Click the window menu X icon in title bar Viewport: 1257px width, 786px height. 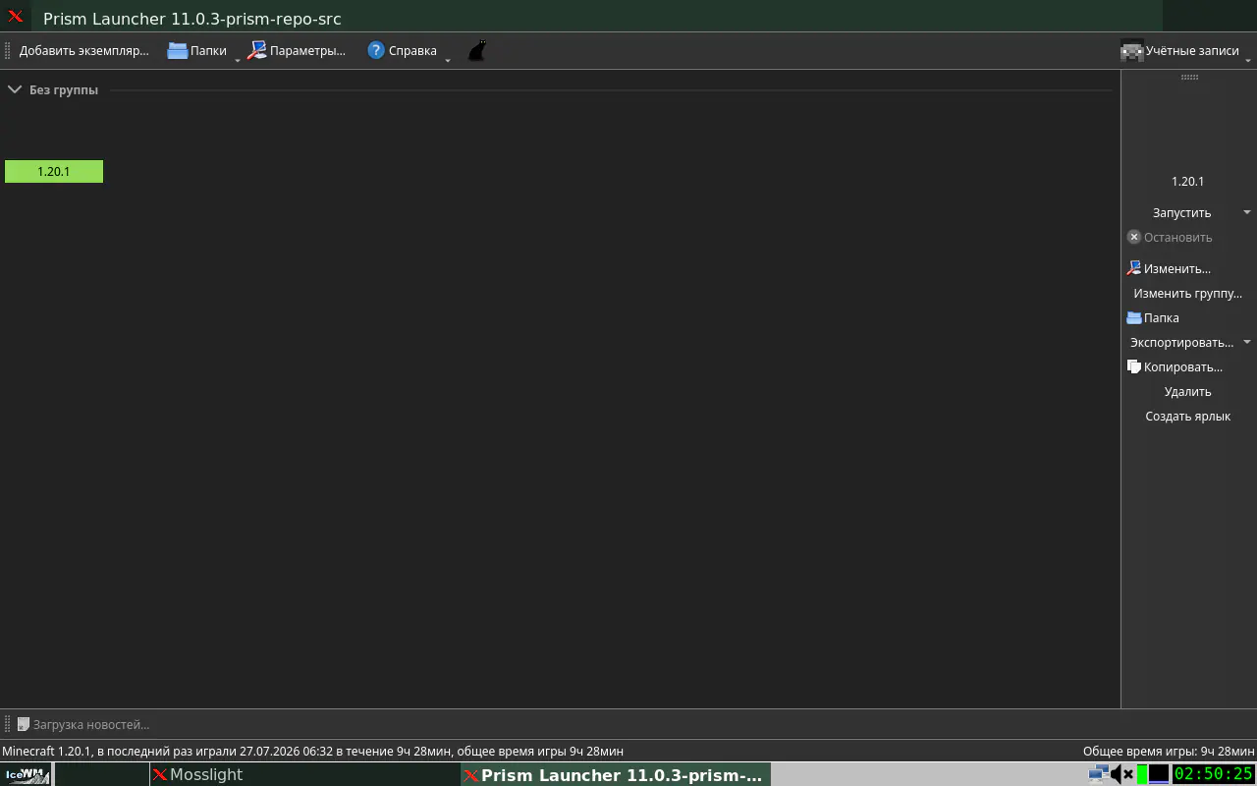coord(16,17)
